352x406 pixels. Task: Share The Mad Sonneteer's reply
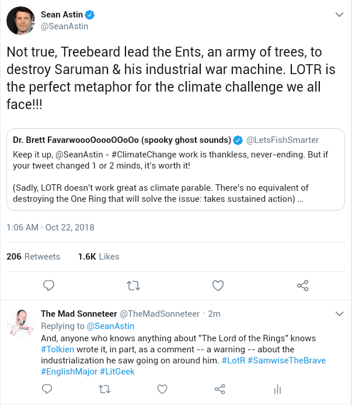click(220, 388)
